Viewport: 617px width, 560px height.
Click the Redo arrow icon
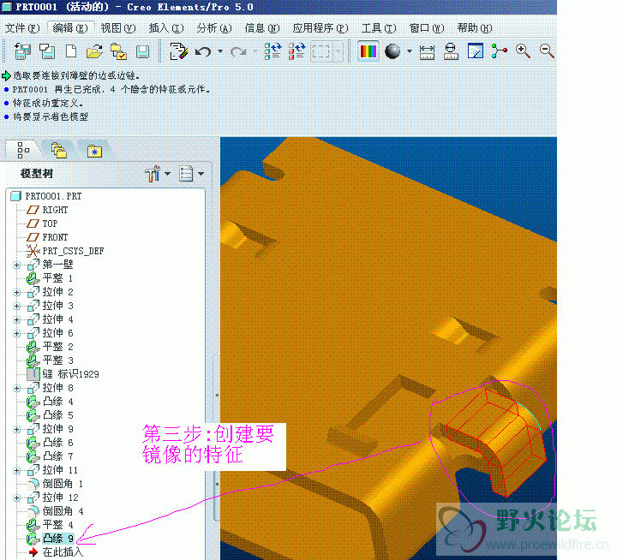pyautogui.click(x=238, y=51)
